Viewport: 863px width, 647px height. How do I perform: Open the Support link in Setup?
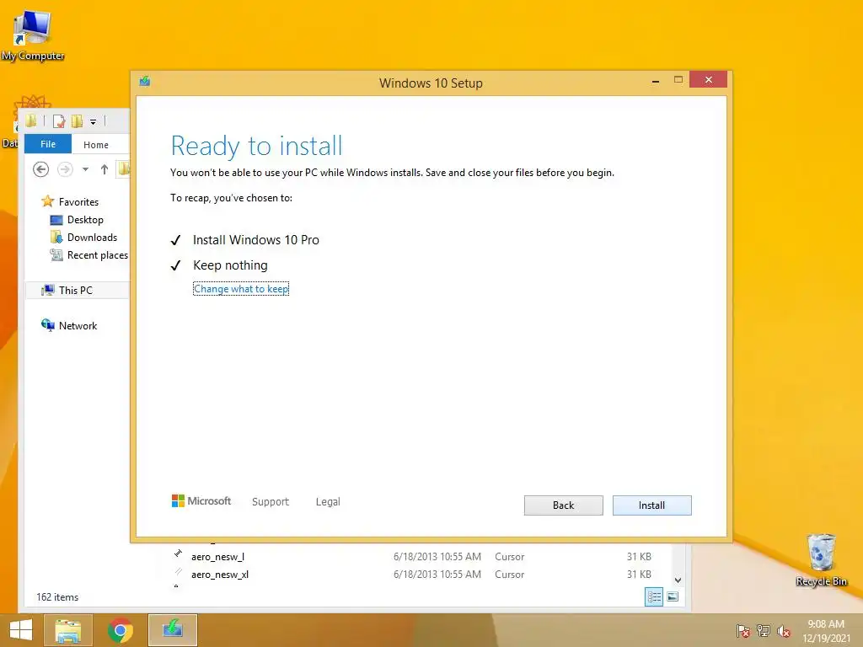point(271,502)
